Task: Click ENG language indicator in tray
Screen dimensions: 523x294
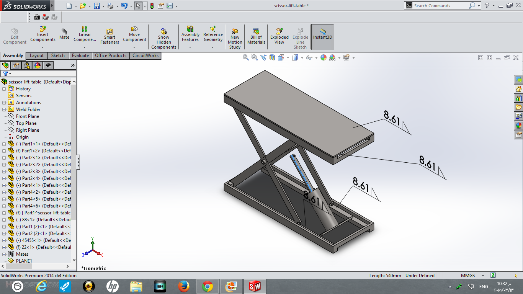Action: pos(484,287)
